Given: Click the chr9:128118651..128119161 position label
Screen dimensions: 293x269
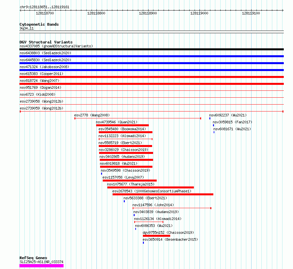Looking at the screenshot, I should pyautogui.click(x=44, y=7).
